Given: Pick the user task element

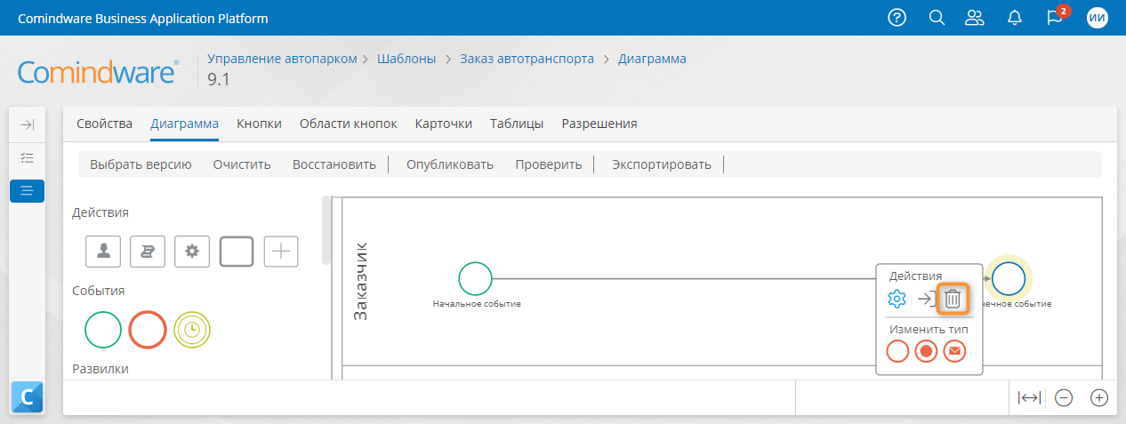Looking at the screenshot, I should (103, 252).
